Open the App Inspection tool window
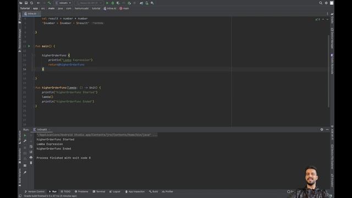352x198 pixels. (135, 191)
